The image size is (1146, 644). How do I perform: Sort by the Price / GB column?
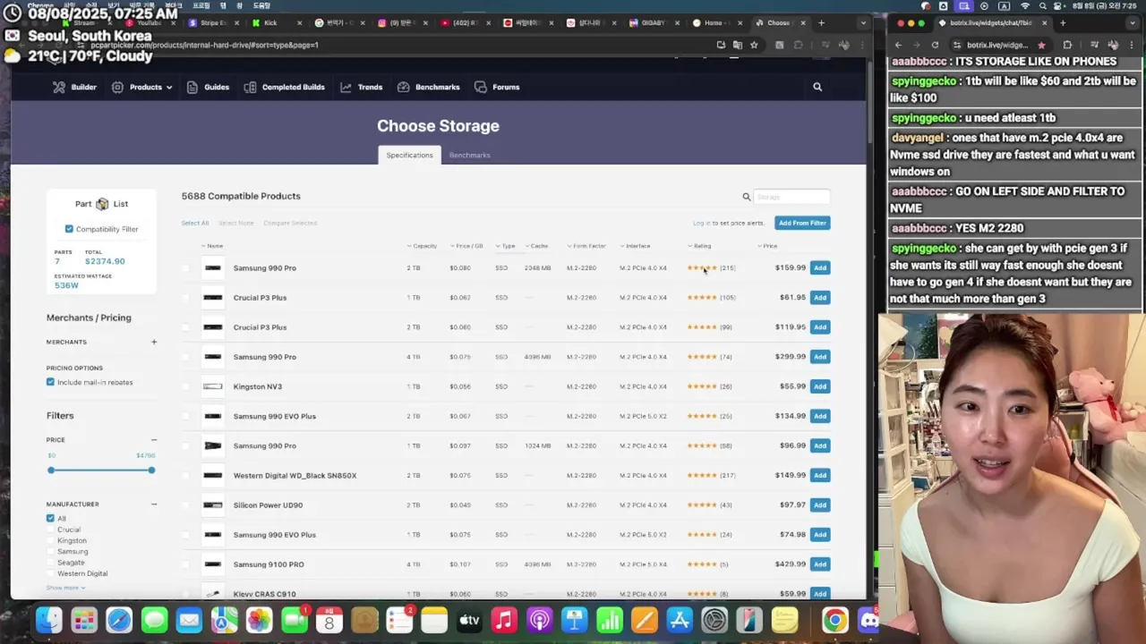point(466,246)
